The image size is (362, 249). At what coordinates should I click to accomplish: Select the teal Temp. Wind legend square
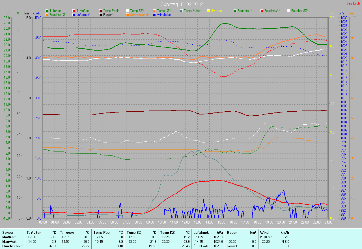point(181,11)
